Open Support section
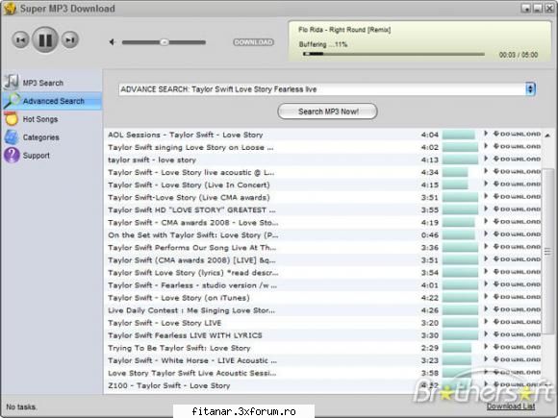The height and width of the screenshot is (418, 558). click(37, 156)
